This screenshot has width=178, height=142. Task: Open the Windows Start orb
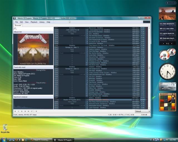pos(4,140)
